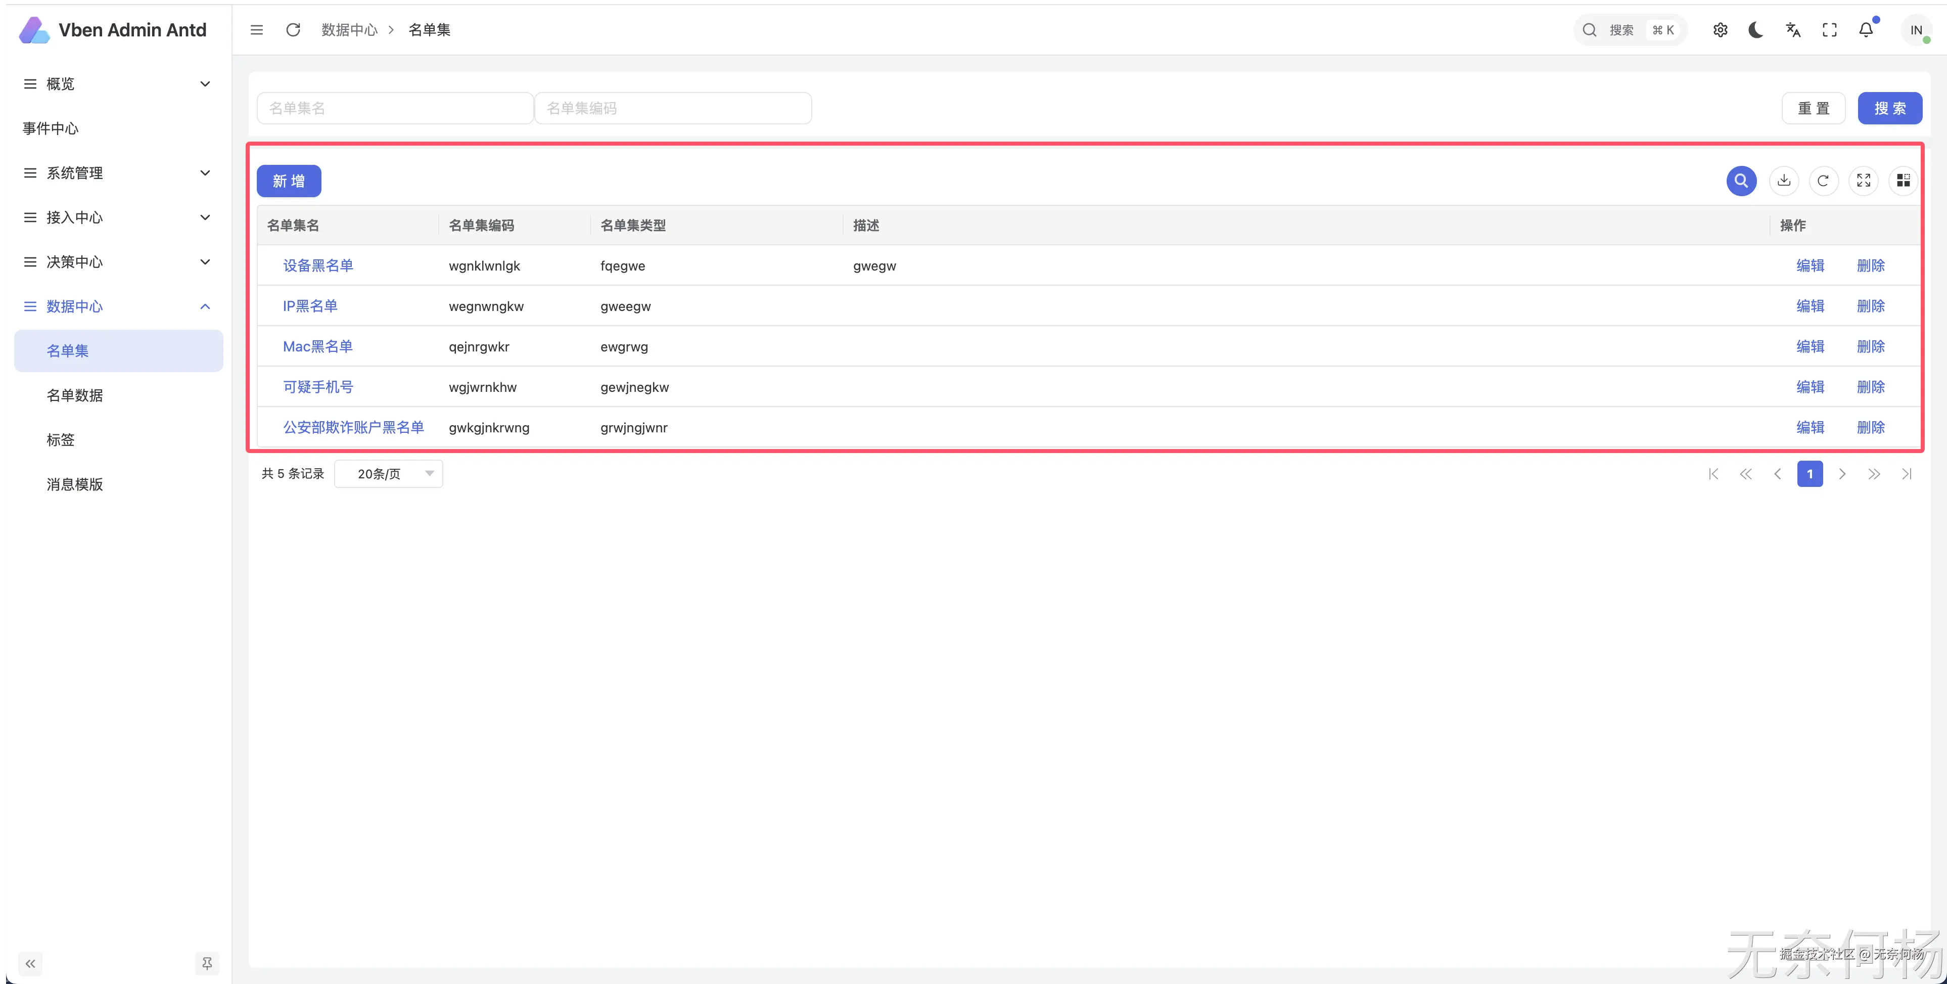This screenshot has width=1947, height=984.
Task: Open notifications bell icon
Action: point(1866,30)
